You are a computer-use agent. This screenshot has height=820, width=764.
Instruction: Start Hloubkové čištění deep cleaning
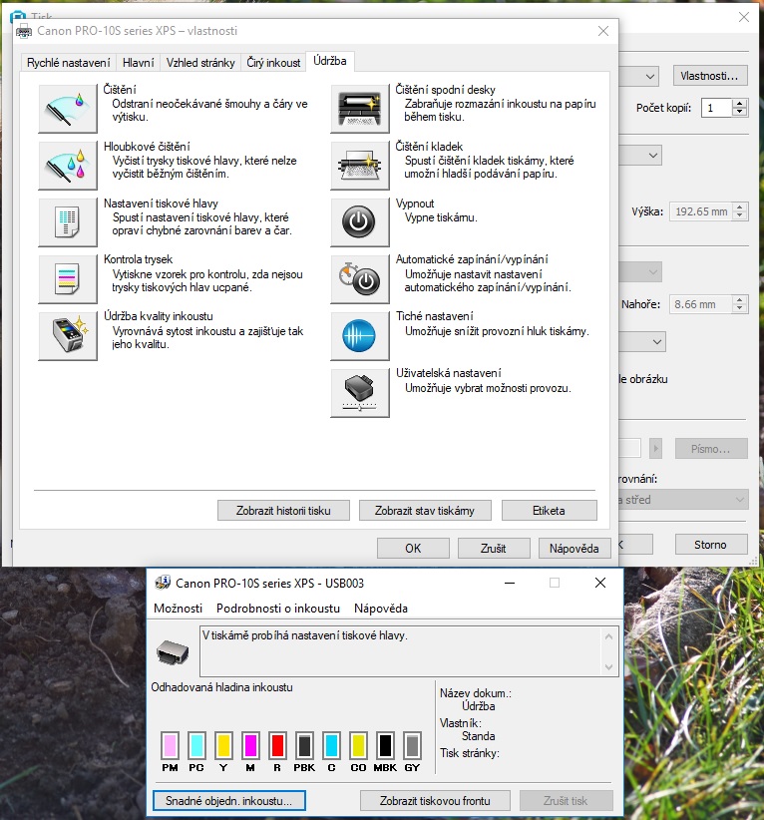67,166
